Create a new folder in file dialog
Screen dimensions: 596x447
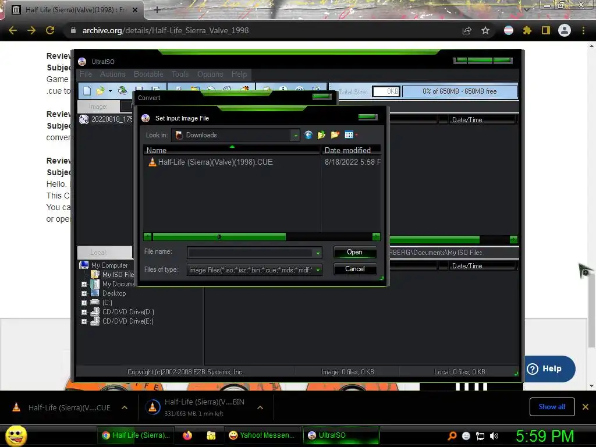pyautogui.click(x=335, y=135)
